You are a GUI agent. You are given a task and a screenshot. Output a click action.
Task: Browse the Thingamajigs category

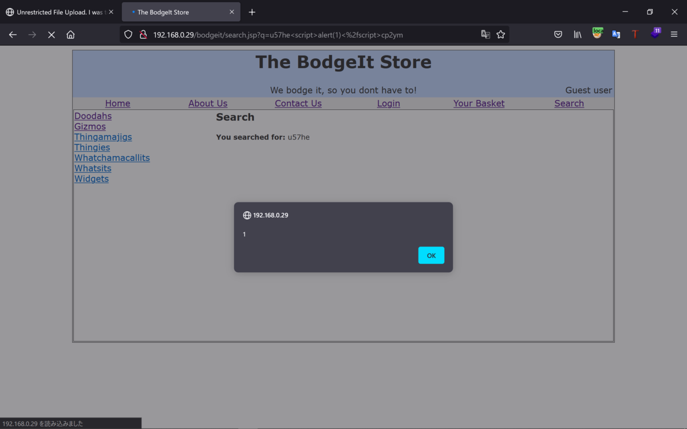(x=103, y=137)
